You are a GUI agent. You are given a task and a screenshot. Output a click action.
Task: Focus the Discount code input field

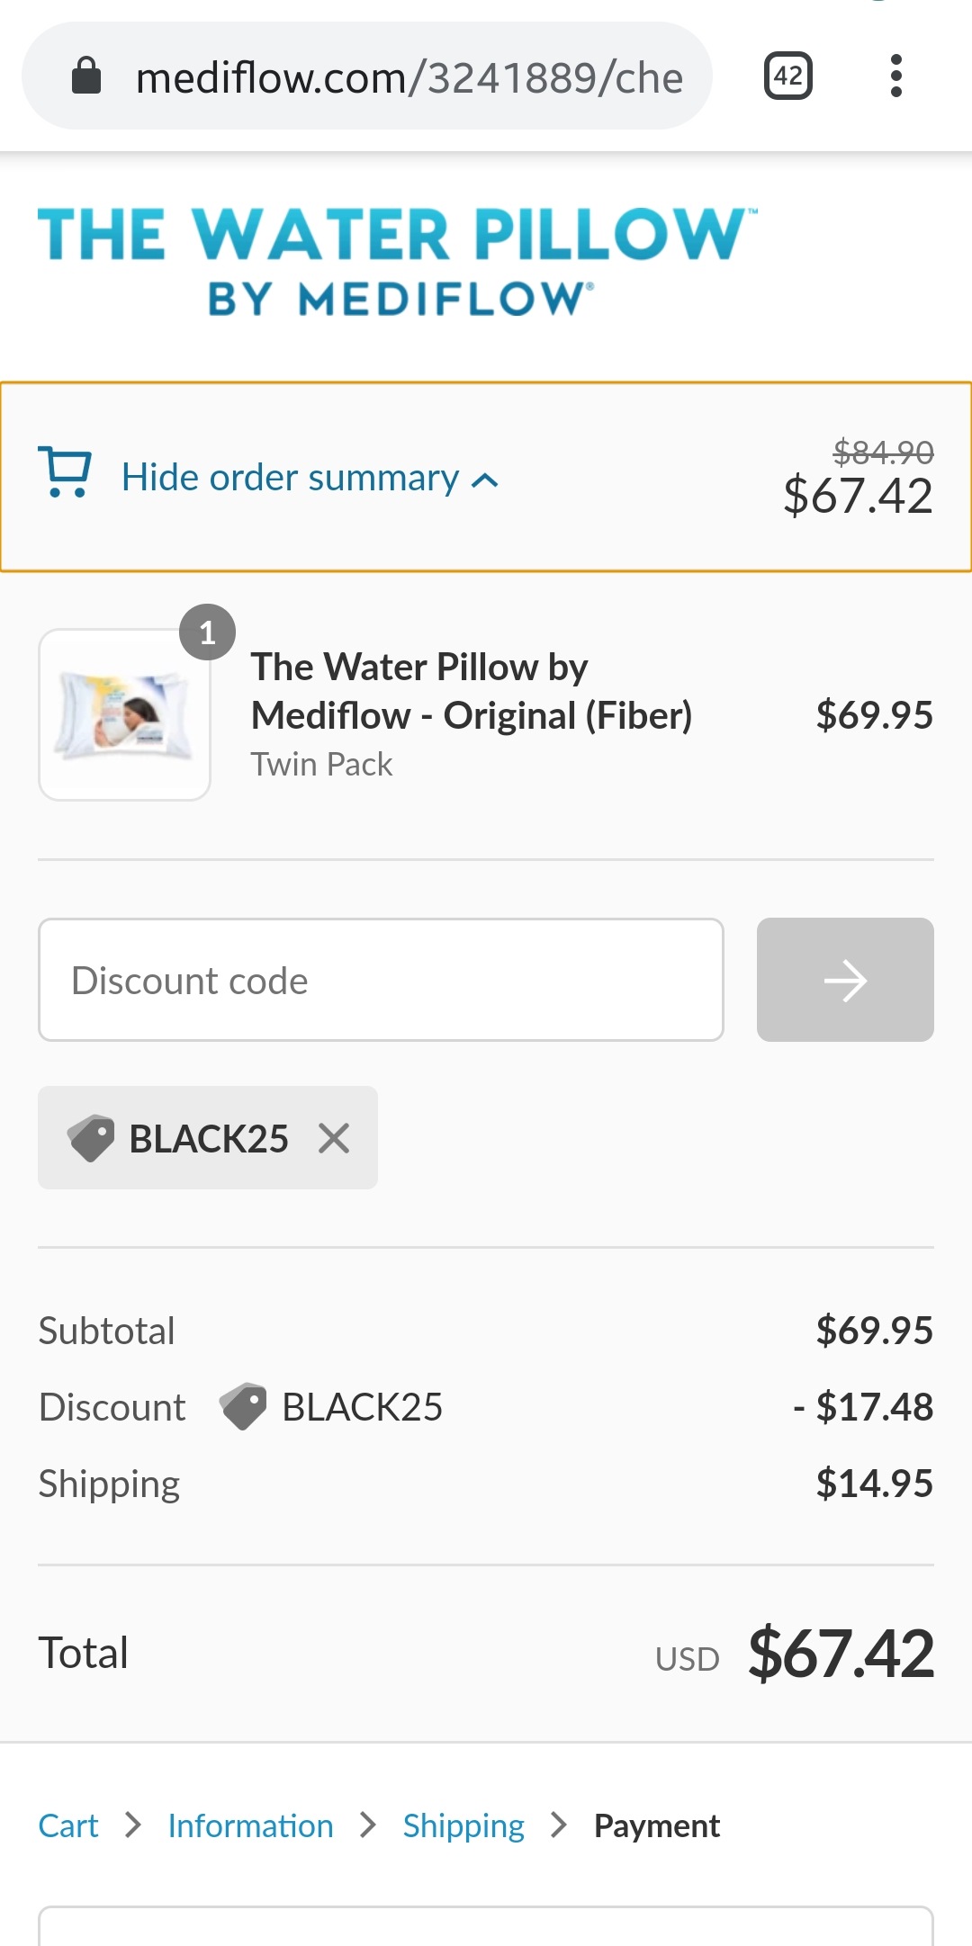point(381,980)
